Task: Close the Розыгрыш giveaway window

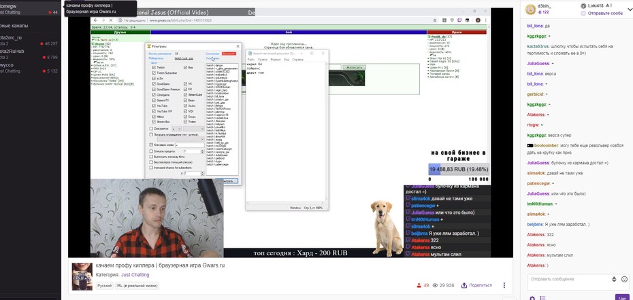Action: [238, 46]
